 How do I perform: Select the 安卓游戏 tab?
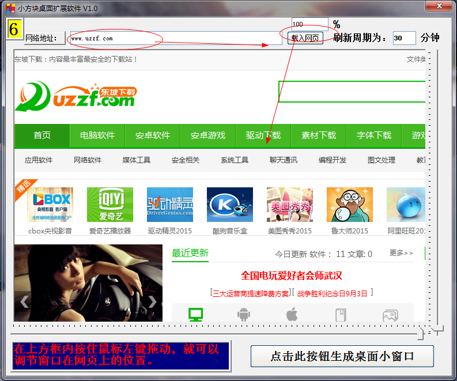(208, 135)
